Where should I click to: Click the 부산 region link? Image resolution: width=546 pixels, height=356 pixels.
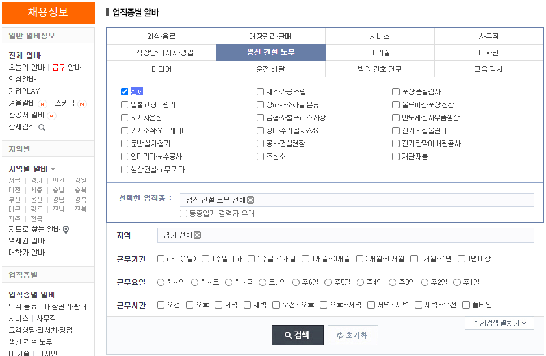click(x=15, y=200)
